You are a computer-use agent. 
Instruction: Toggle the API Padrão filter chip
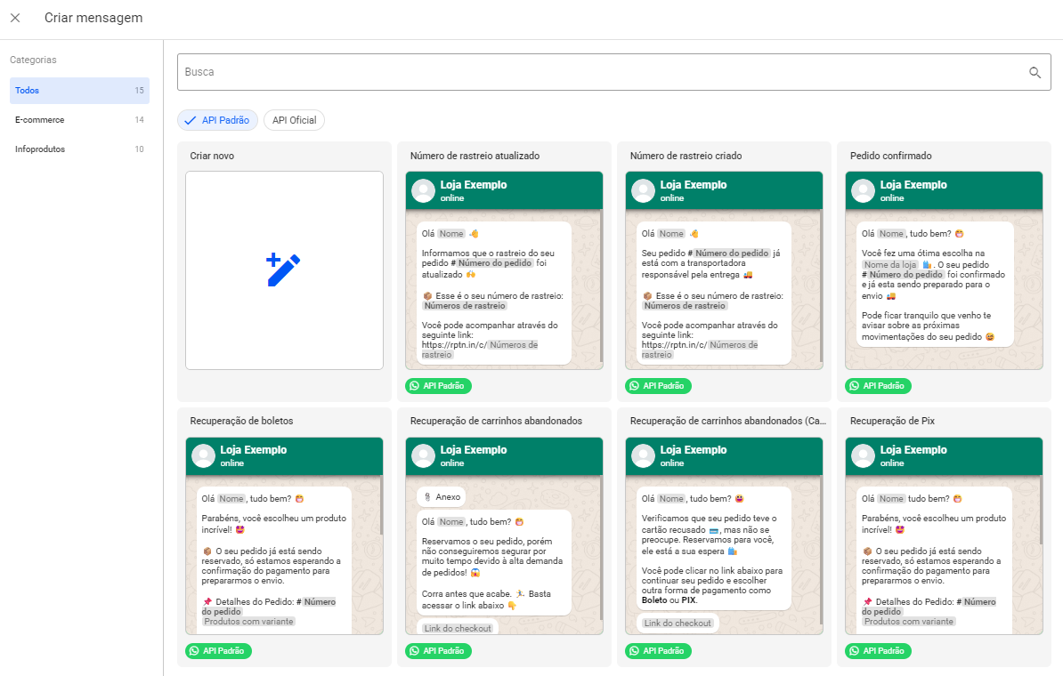pyautogui.click(x=218, y=120)
